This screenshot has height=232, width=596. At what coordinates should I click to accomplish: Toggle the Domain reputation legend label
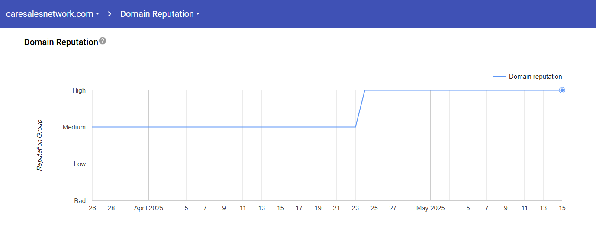pos(535,77)
